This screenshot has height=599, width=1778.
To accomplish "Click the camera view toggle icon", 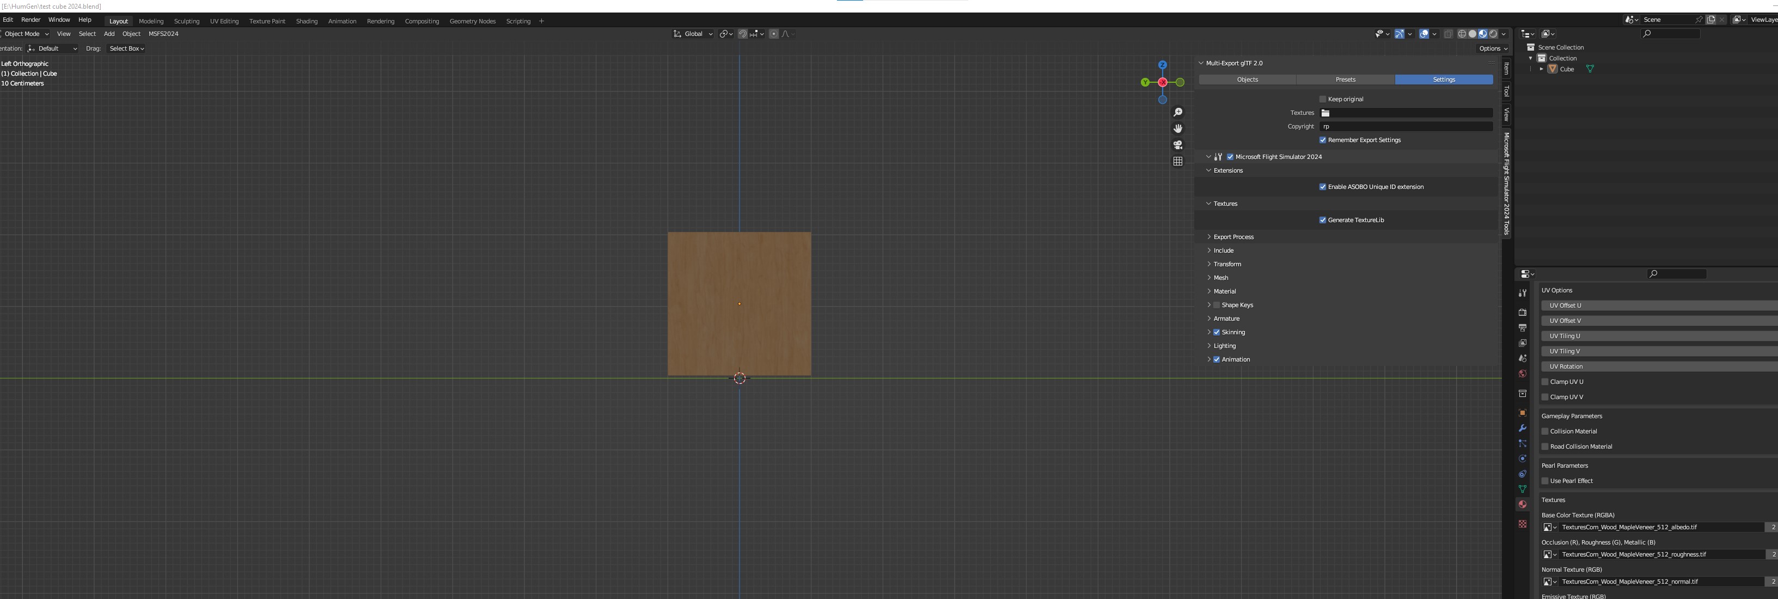I will [1177, 145].
